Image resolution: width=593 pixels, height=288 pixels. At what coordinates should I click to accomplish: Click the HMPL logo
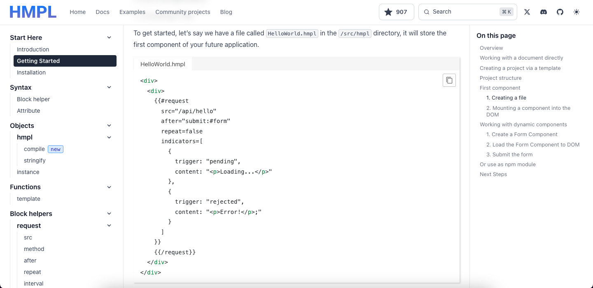(x=33, y=12)
